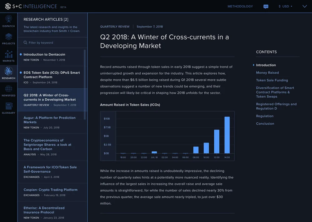This screenshot has width=312, height=222.
Task: Click the unread dot beside Dentacoin
Action: coord(21,54)
